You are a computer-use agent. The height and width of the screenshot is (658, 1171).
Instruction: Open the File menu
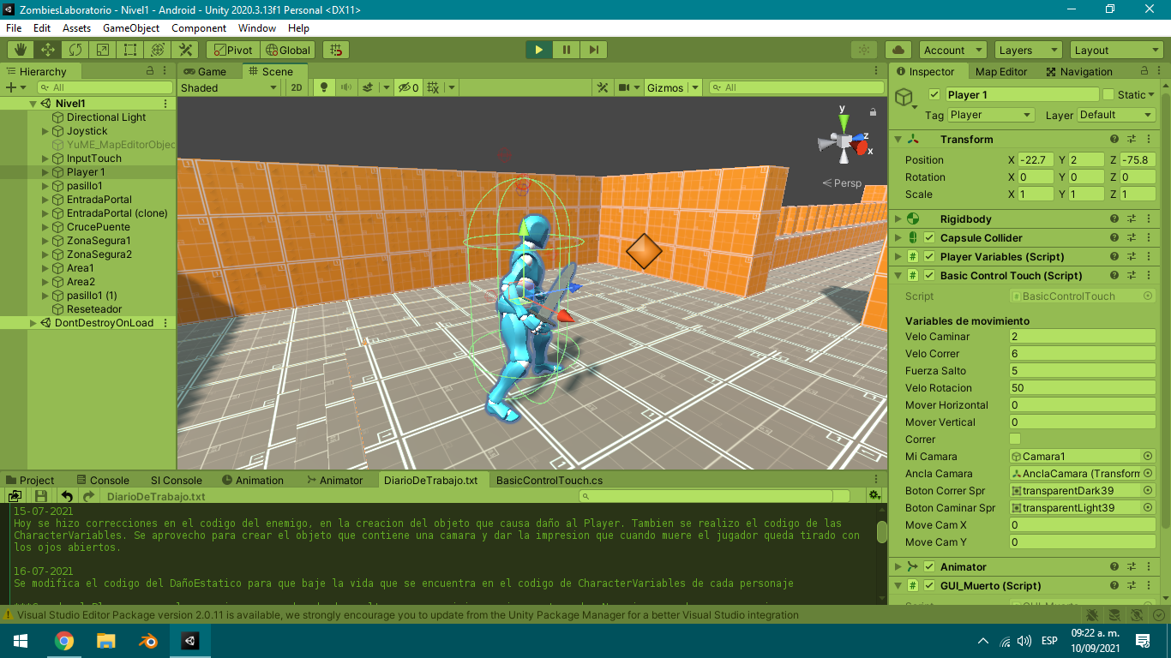tap(14, 28)
